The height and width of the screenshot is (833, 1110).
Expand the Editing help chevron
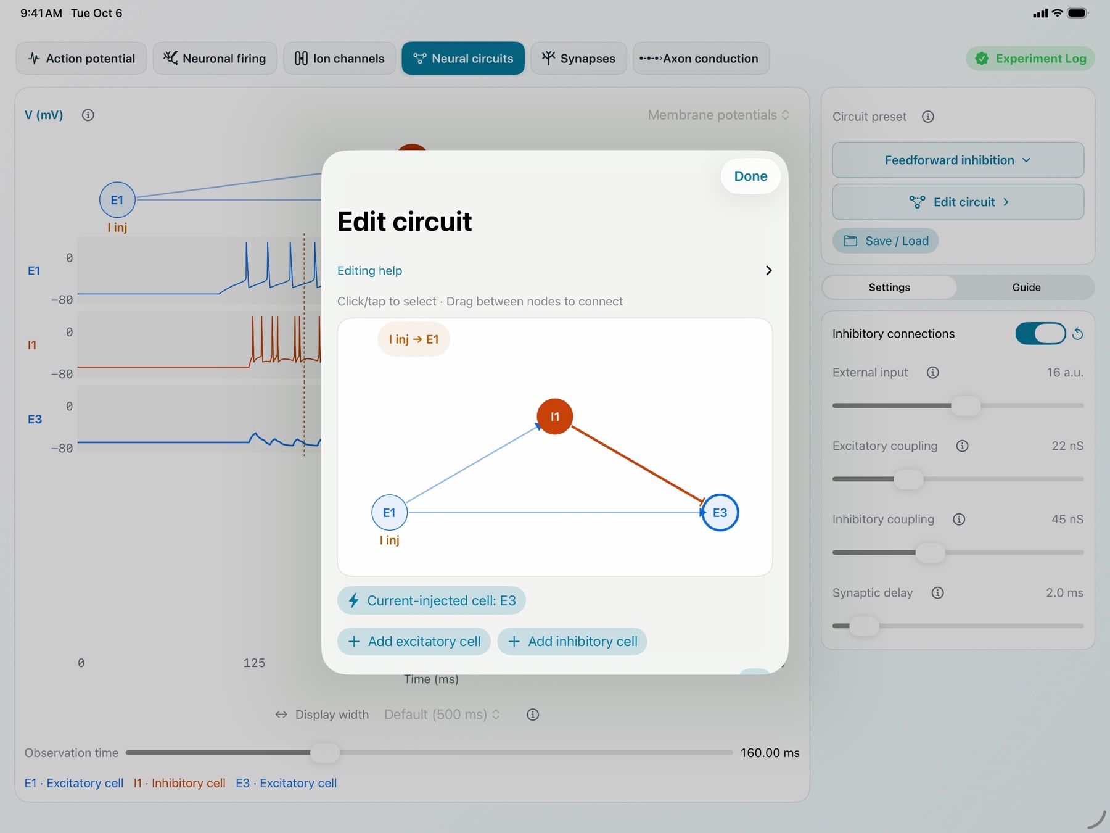click(768, 270)
